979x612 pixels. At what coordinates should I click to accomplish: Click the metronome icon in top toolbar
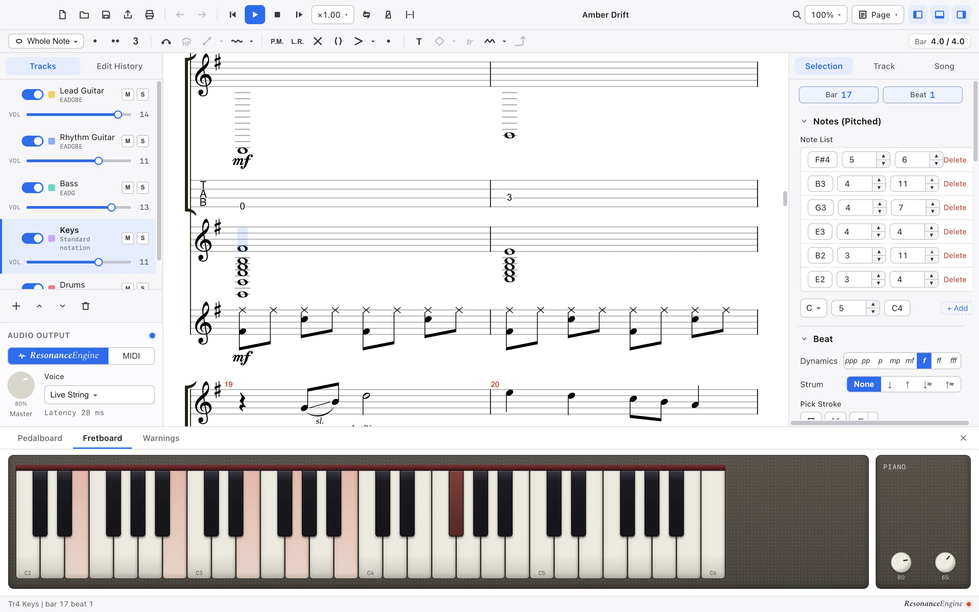pos(388,15)
